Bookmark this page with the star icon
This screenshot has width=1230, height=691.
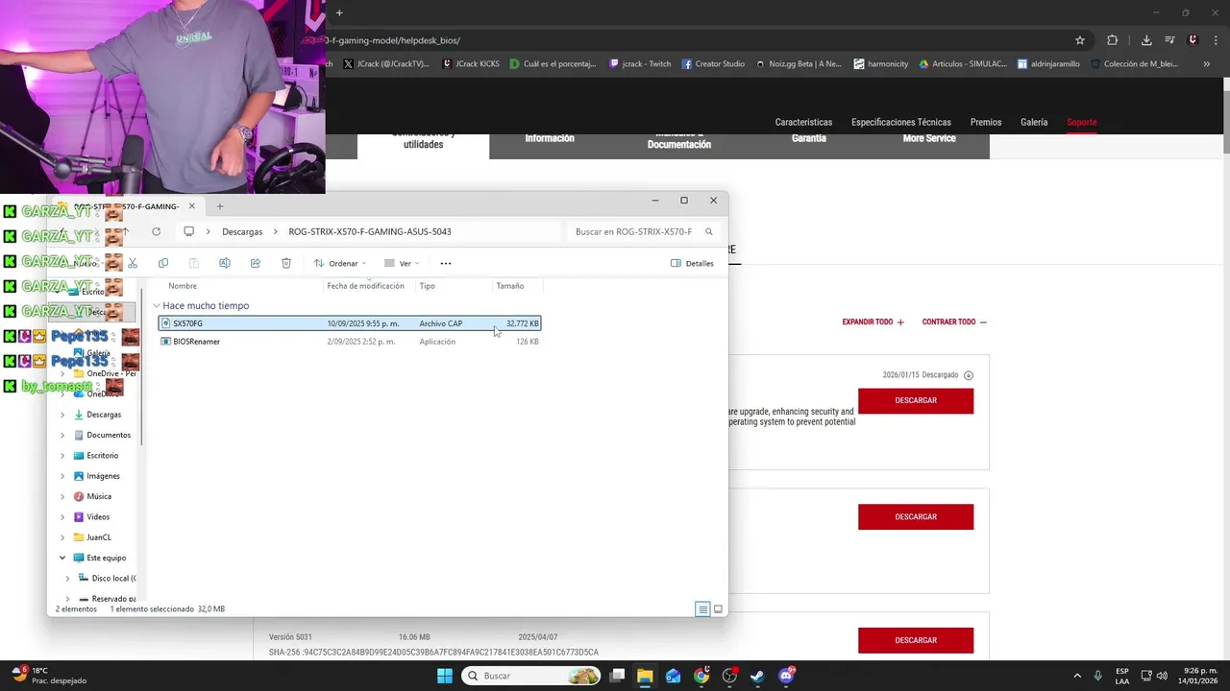click(x=1080, y=40)
